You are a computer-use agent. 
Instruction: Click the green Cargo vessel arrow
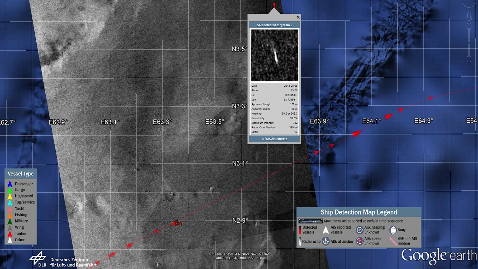(10, 190)
